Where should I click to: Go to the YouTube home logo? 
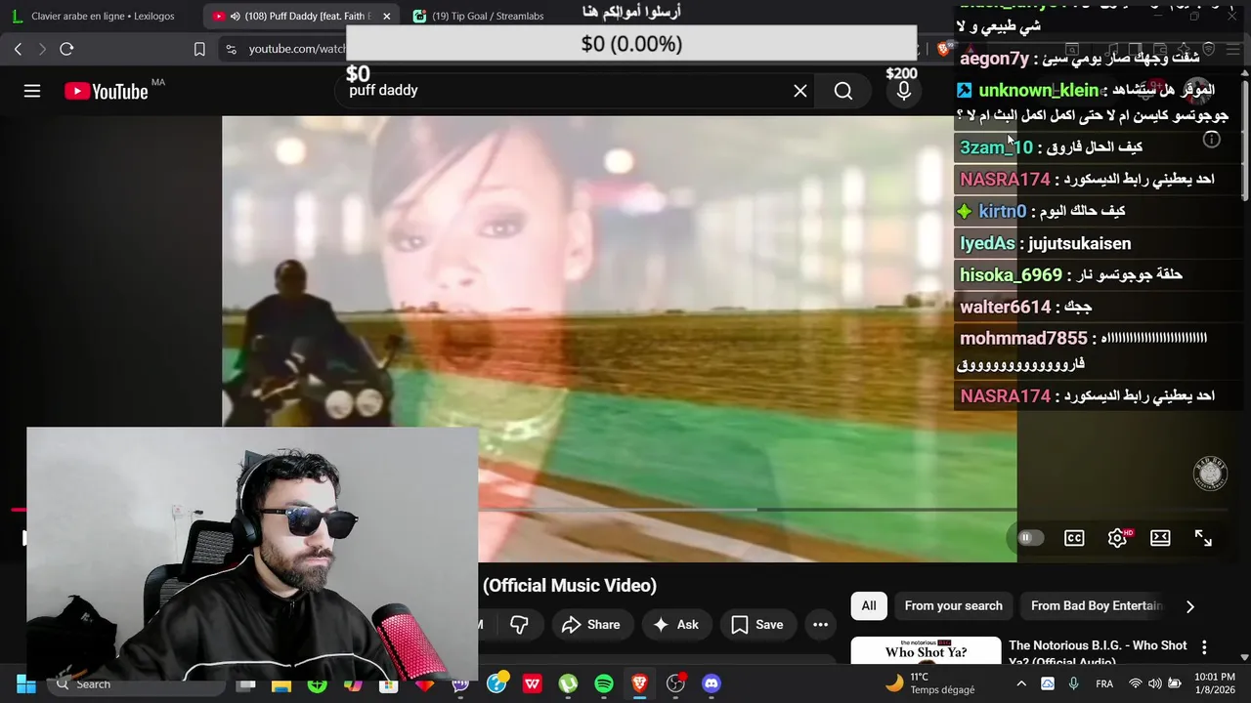[107, 91]
